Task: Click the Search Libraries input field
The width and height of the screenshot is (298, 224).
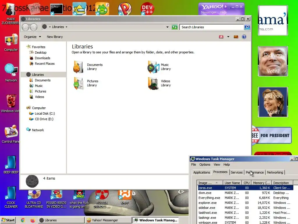Action: (212, 27)
